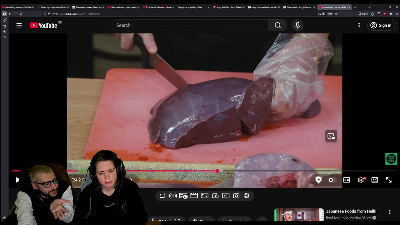Viewport: 400px width, 225px height.
Task: Switch to 'I flew to Japan' tab
Action: 123,7
